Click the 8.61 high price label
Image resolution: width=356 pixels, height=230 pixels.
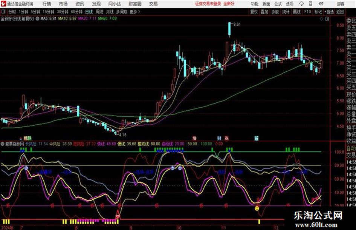point(237,25)
